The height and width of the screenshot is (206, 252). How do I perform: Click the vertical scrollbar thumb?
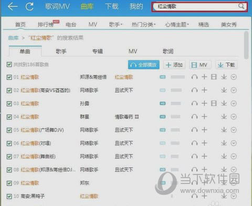tap(246, 45)
